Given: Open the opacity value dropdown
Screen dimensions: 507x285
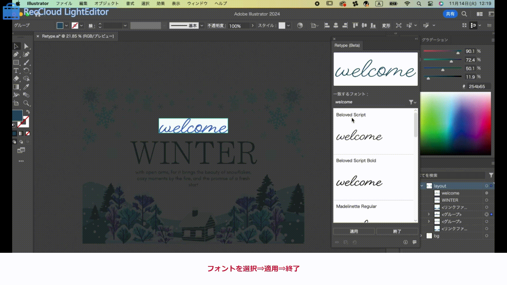Looking at the screenshot, I should click(x=253, y=26).
